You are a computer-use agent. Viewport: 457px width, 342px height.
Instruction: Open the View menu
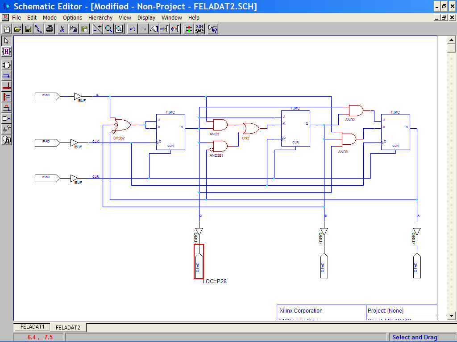(x=125, y=18)
